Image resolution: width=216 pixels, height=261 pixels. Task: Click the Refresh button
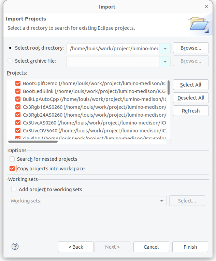(191, 111)
